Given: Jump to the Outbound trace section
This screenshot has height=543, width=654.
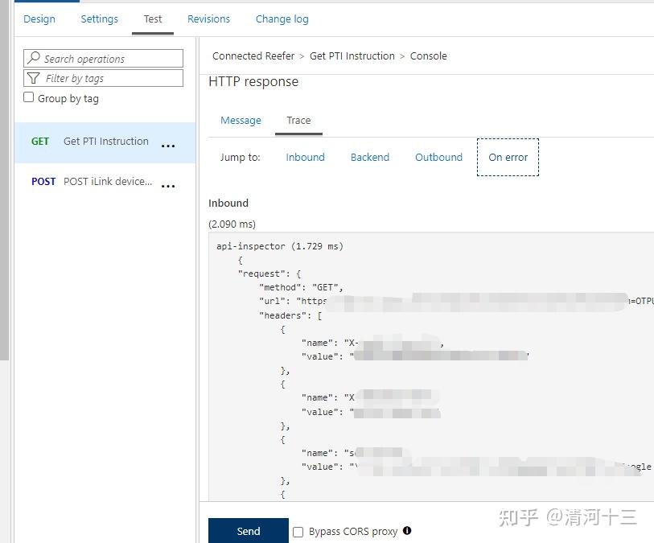Looking at the screenshot, I should point(438,157).
